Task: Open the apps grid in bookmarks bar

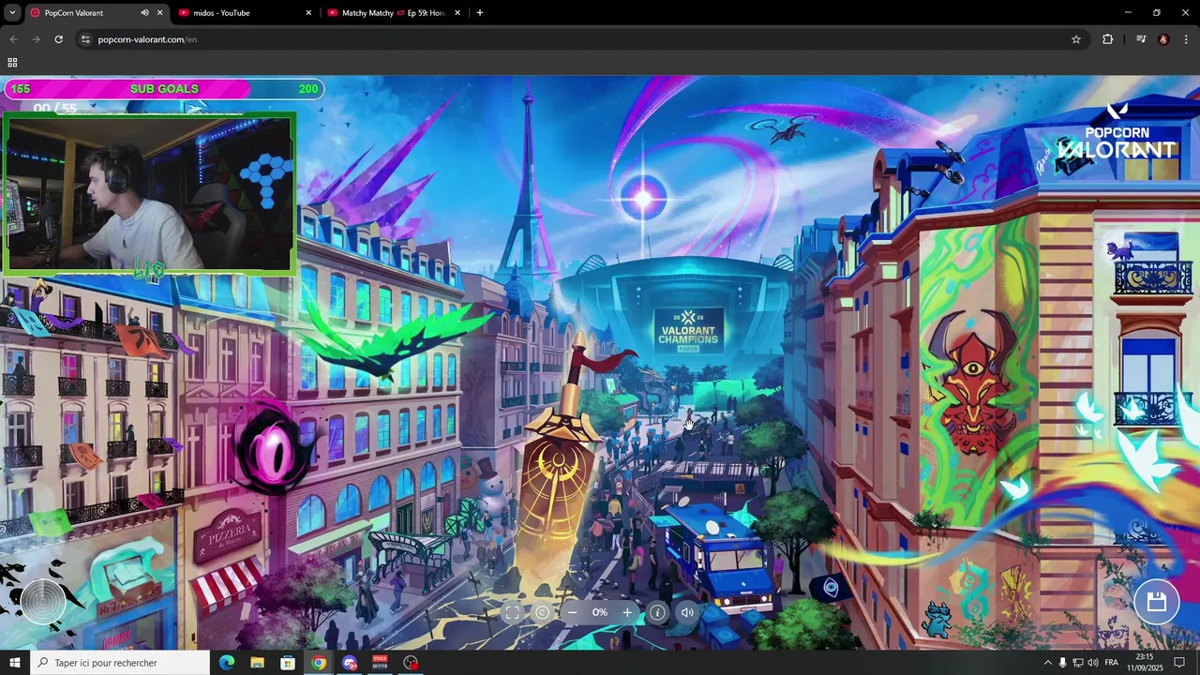Action: [x=12, y=63]
